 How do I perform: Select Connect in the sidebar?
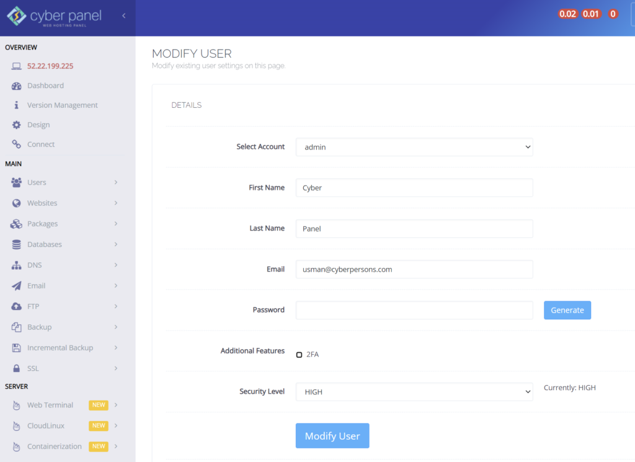tap(41, 144)
